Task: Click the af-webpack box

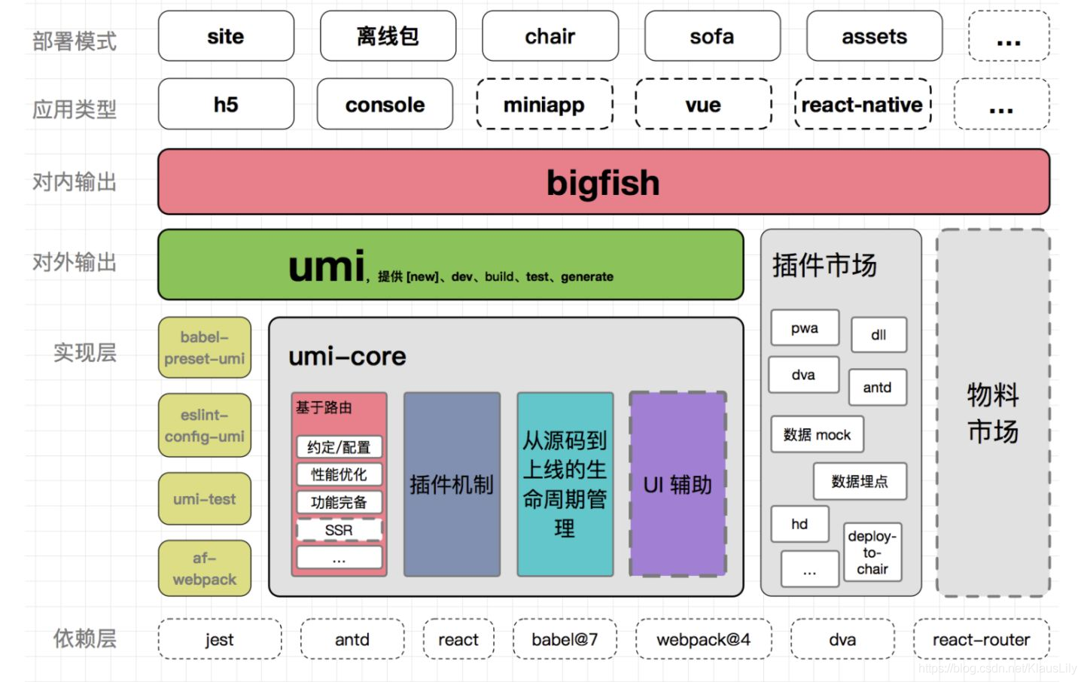Action: (205, 568)
